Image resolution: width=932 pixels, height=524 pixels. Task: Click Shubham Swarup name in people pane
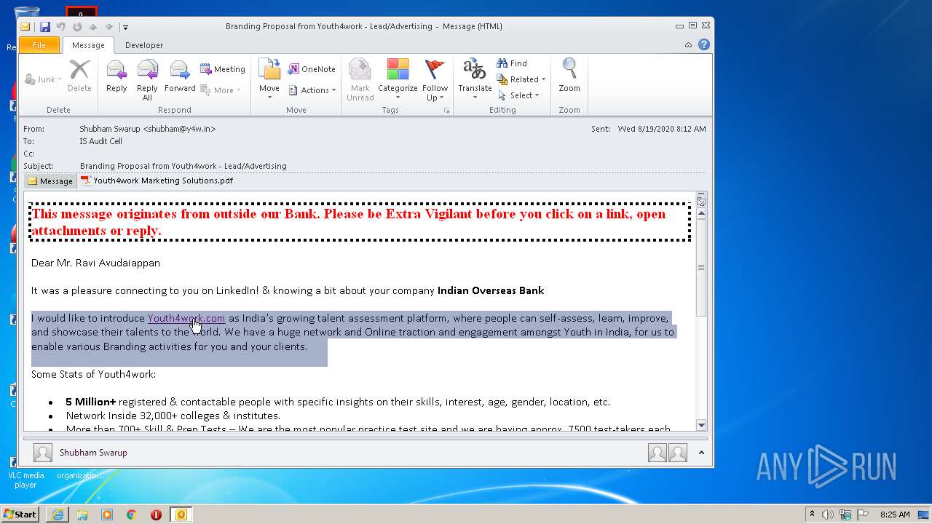pyautogui.click(x=93, y=453)
